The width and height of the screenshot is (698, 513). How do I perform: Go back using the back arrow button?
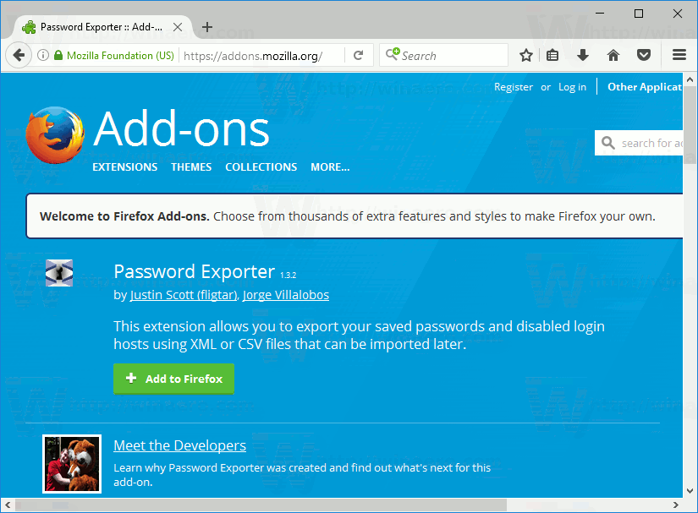tap(19, 55)
